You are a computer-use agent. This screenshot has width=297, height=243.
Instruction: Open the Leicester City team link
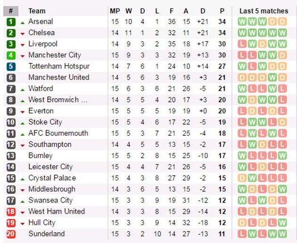coord(50,167)
